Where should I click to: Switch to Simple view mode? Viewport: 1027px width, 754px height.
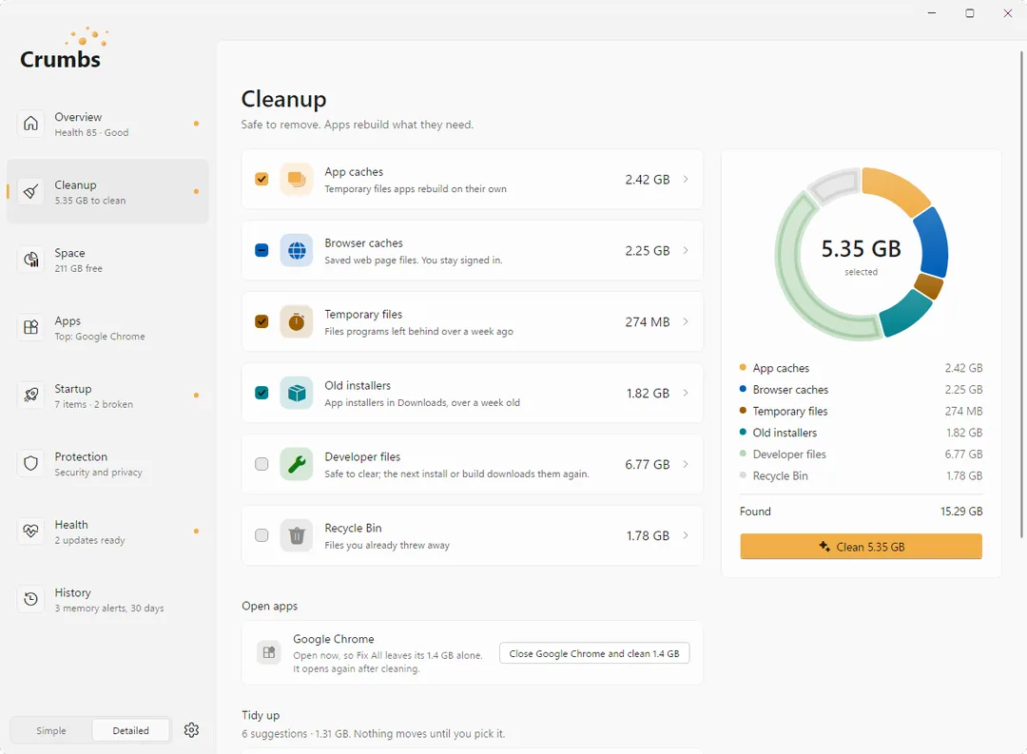click(51, 730)
